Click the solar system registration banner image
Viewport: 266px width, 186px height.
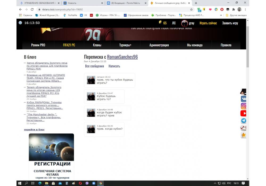[x=51, y=147]
